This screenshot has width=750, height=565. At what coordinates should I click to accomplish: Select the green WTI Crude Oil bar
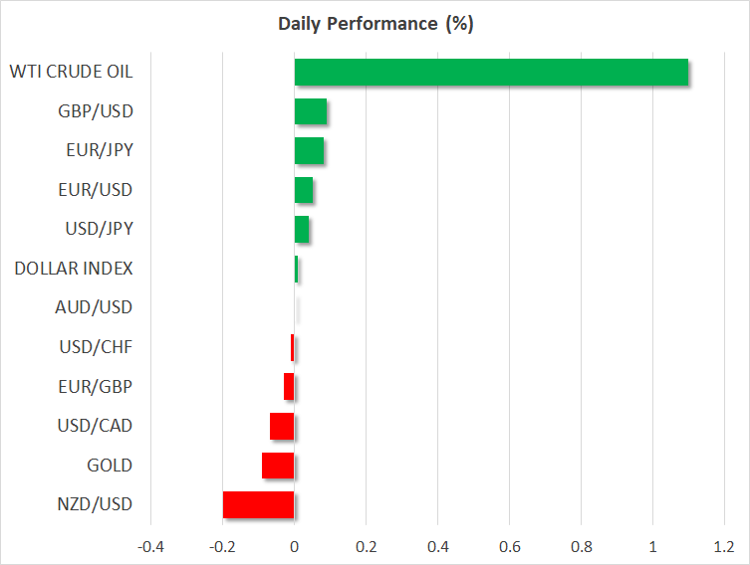[491, 73]
